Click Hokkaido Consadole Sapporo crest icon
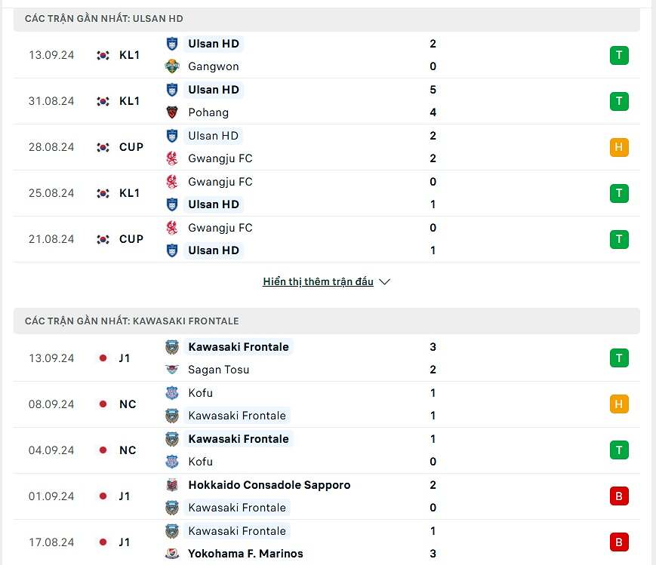Image resolution: width=656 pixels, height=565 pixels. [x=172, y=485]
